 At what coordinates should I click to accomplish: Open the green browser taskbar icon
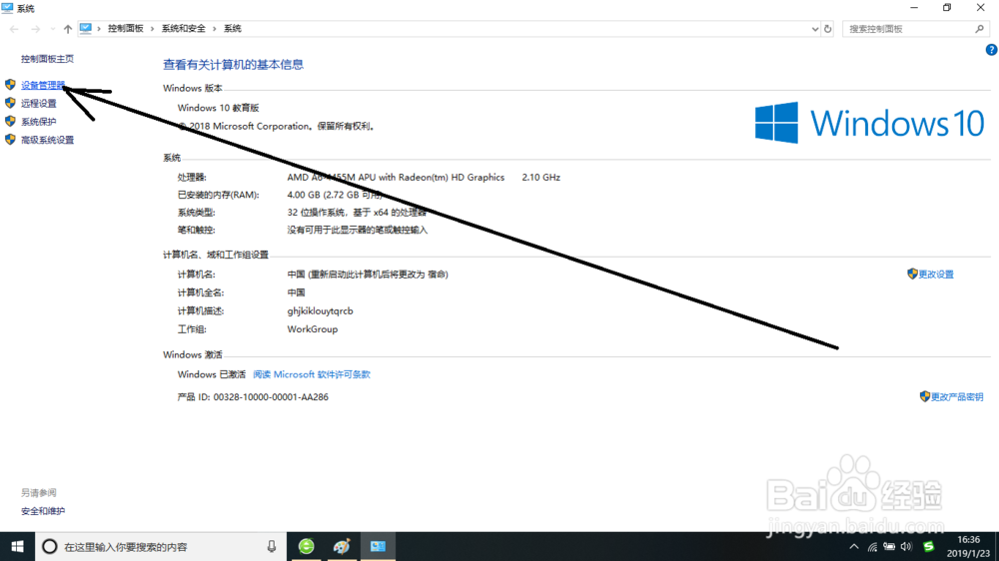pyautogui.click(x=307, y=546)
